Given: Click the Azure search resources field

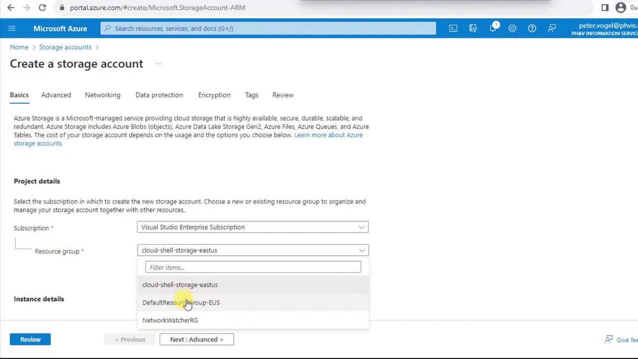Looking at the screenshot, I should [x=268, y=28].
